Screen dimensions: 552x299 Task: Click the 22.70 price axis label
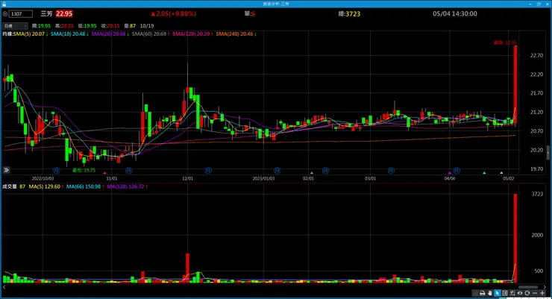click(x=536, y=56)
